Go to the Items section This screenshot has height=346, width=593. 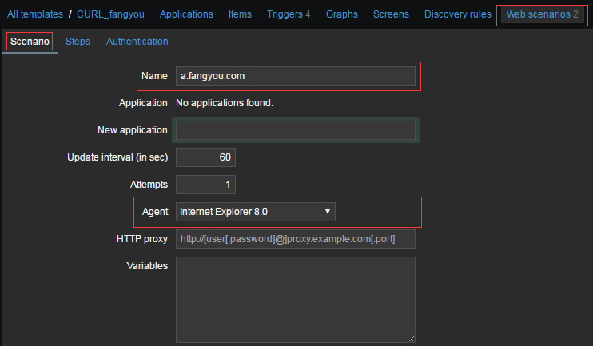(x=240, y=14)
